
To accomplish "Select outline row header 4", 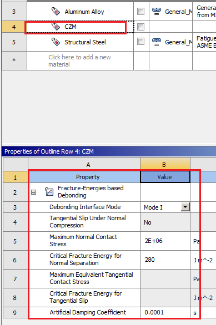I will click(14, 27).
